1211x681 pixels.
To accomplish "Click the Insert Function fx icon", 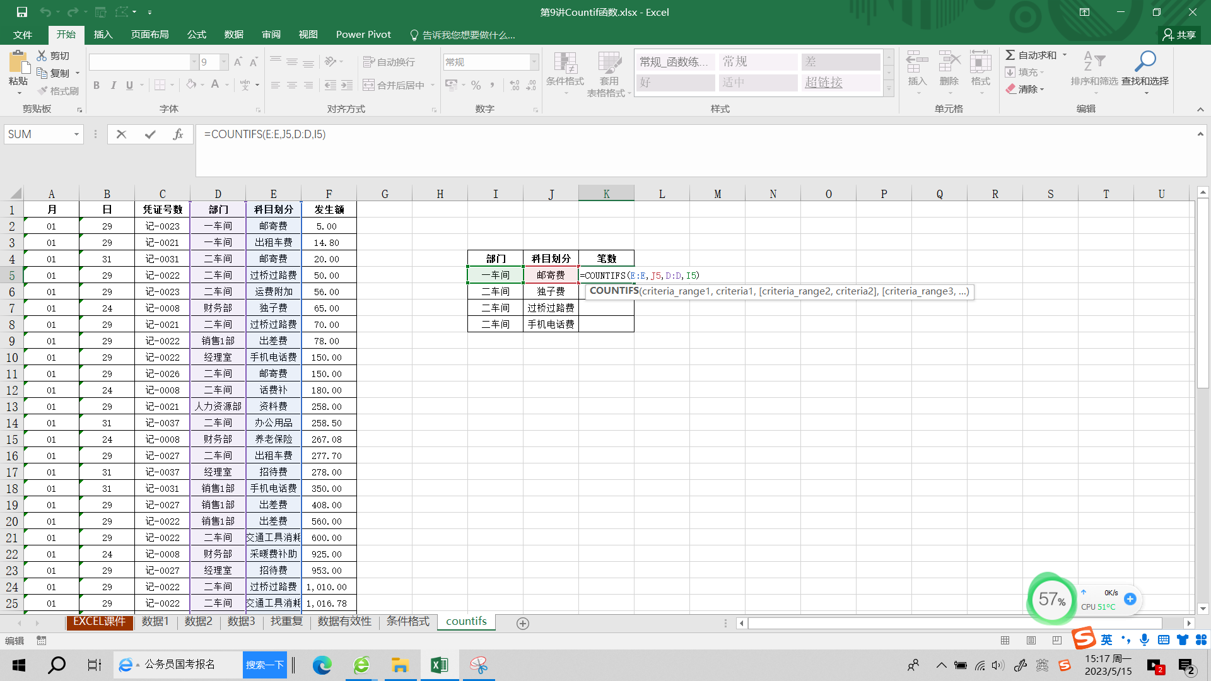I will (178, 134).
